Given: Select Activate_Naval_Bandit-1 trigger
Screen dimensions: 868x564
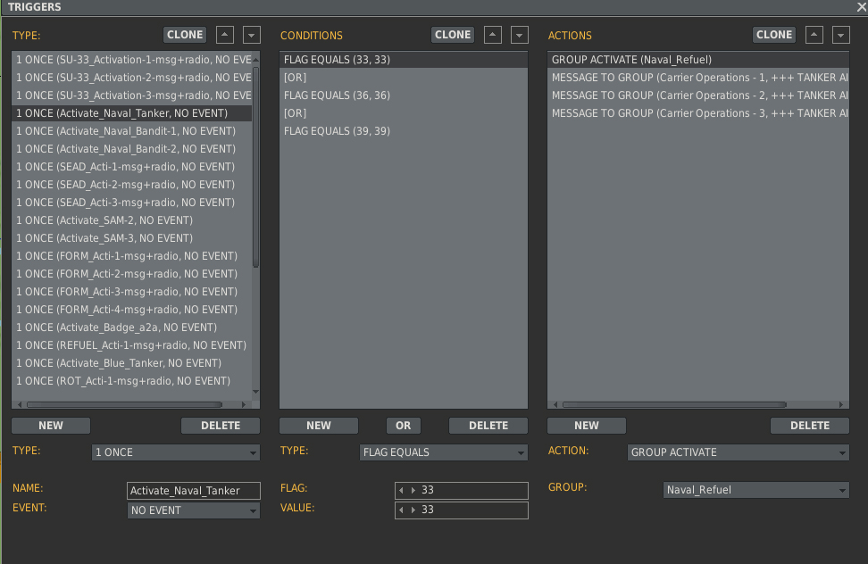Looking at the screenshot, I should tap(132, 131).
